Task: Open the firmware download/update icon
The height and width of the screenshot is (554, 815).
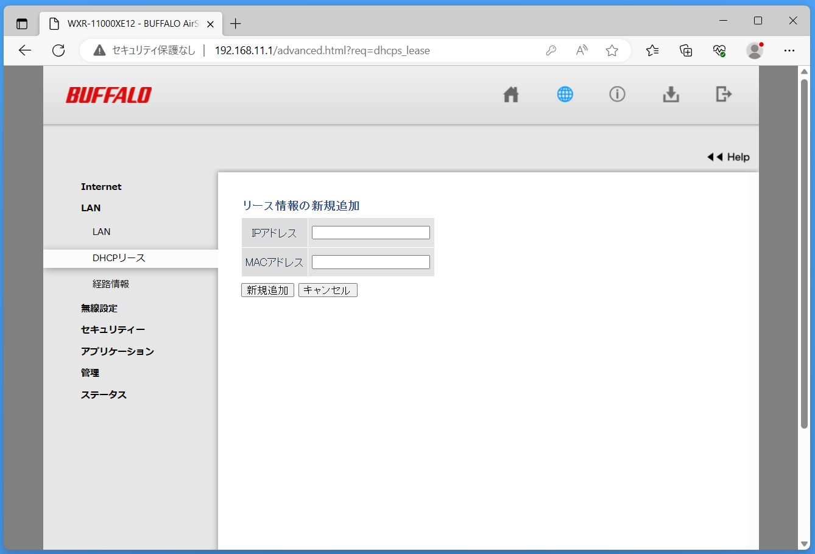Action: pyautogui.click(x=671, y=94)
